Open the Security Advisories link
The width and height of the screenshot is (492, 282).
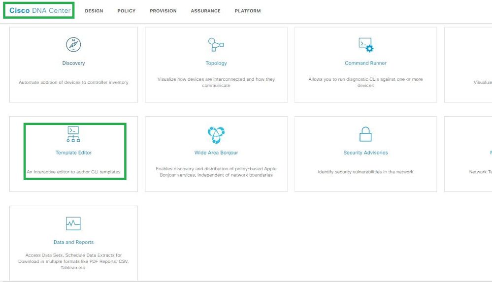[365, 153]
